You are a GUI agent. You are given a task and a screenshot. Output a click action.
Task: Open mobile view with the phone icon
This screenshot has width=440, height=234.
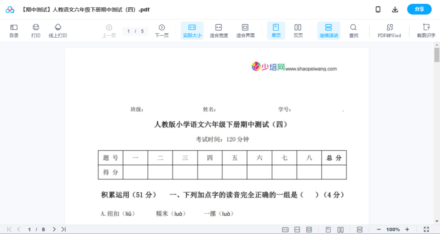(x=378, y=9)
